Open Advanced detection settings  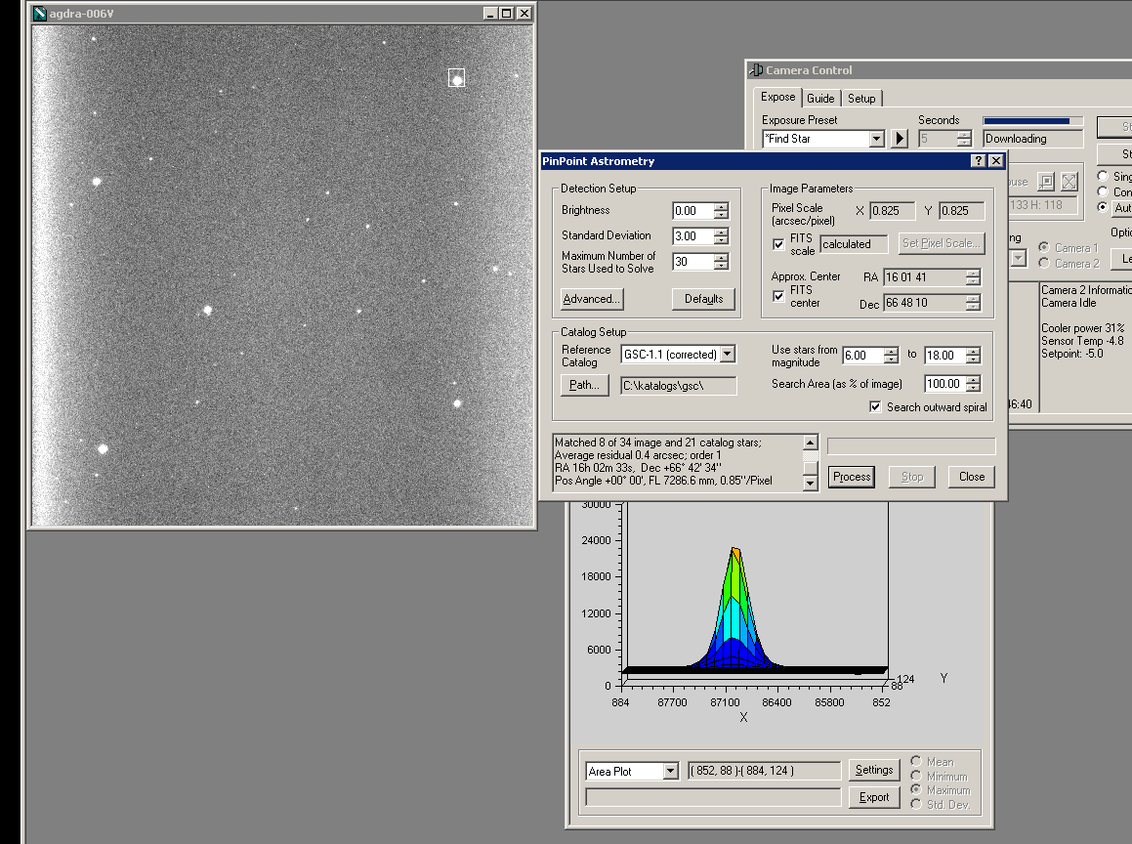coord(592,299)
